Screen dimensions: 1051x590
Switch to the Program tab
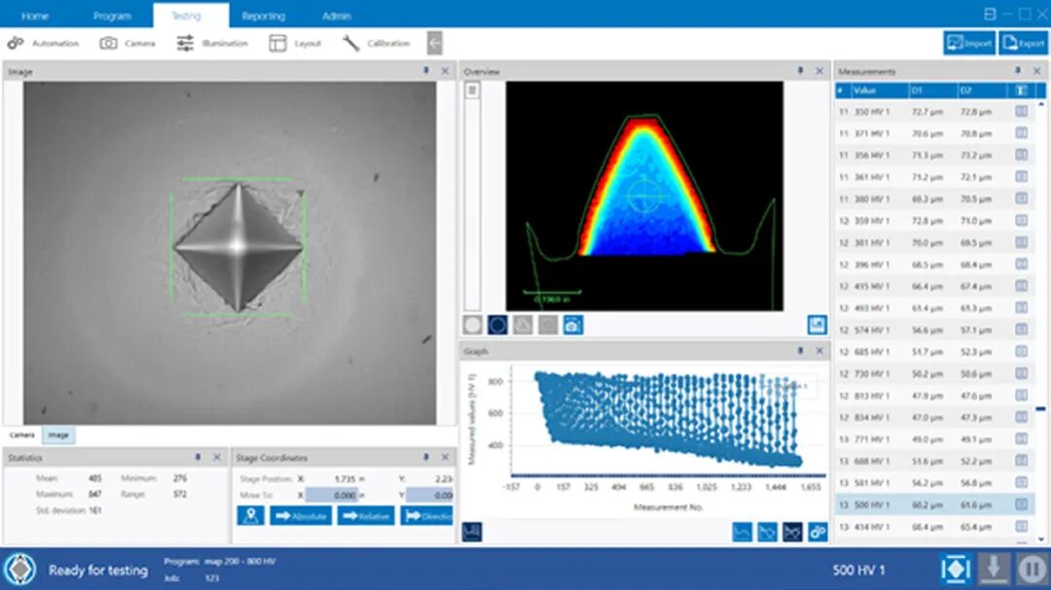112,16
